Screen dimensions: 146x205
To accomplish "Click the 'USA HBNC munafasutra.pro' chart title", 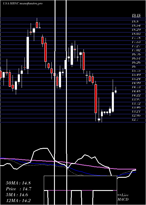I will coord(23,4).
